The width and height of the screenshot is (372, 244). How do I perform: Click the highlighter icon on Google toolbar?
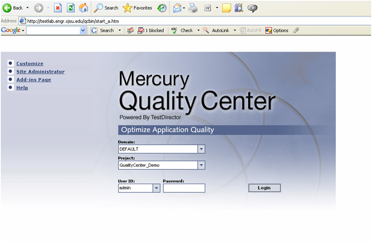(x=296, y=30)
